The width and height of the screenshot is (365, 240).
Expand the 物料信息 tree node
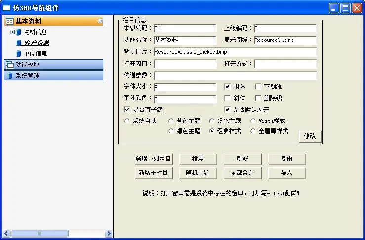[x=12, y=32]
